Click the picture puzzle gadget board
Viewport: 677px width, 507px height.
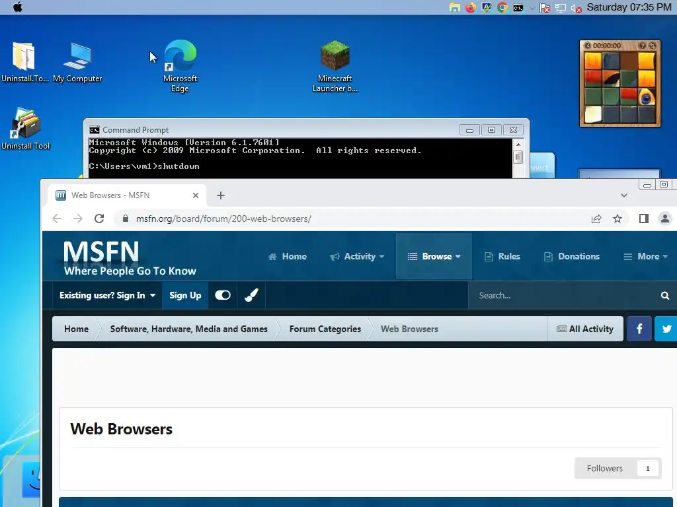(619, 88)
